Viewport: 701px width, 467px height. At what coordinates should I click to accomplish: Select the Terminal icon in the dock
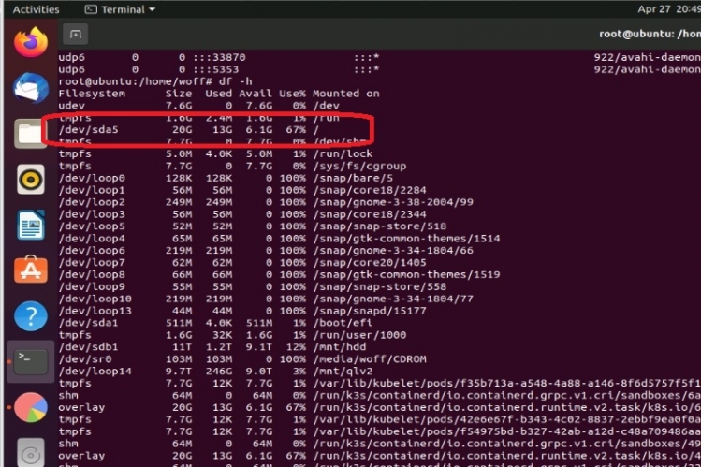30,362
